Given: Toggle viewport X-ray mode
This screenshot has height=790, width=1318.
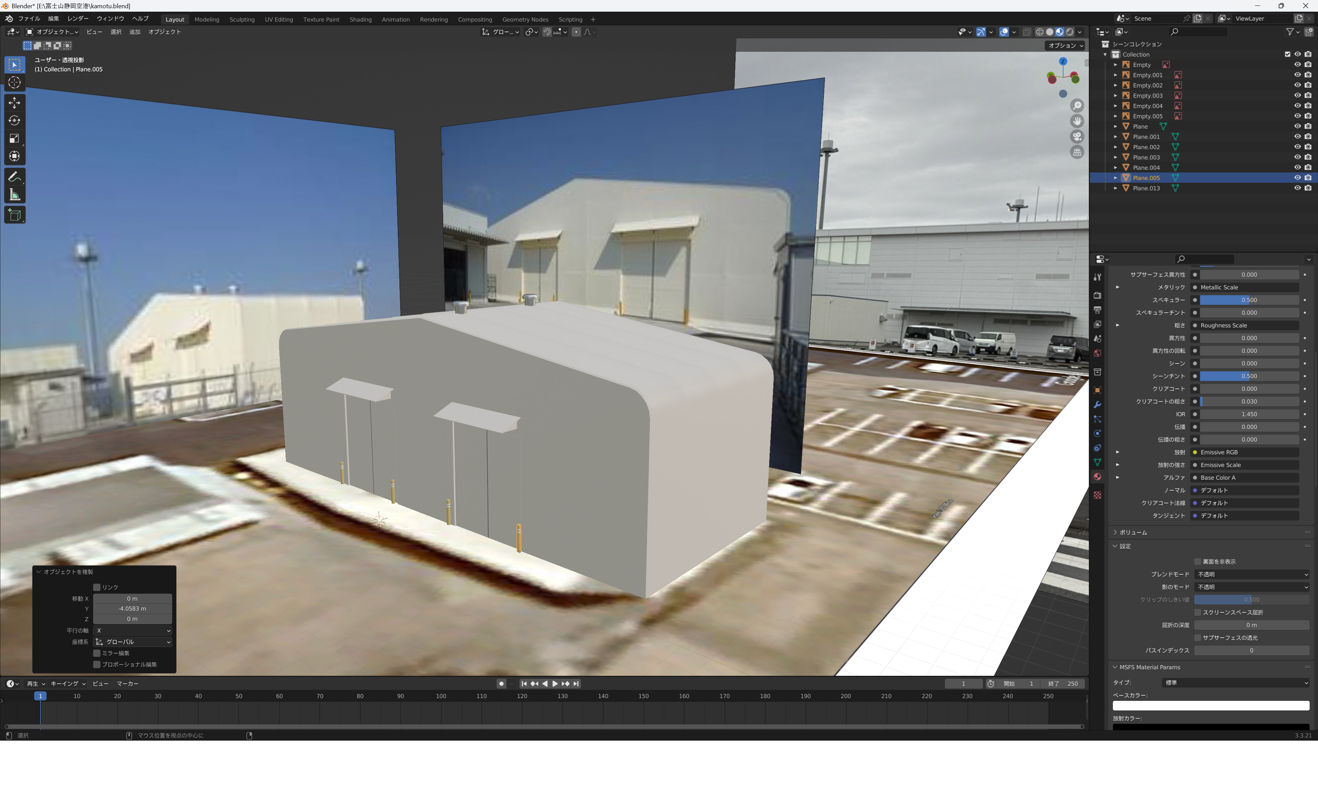Looking at the screenshot, I should coord(1027,32).
